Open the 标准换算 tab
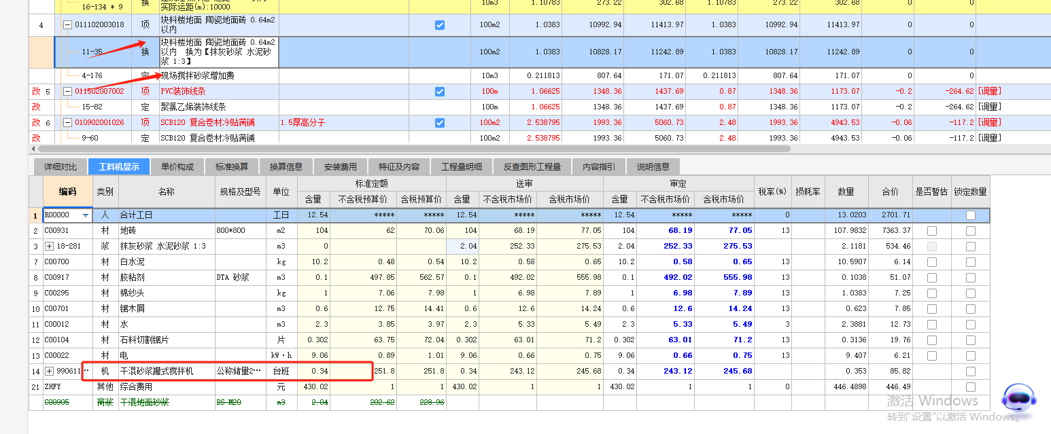1051x434 pixels. point(232,166)
